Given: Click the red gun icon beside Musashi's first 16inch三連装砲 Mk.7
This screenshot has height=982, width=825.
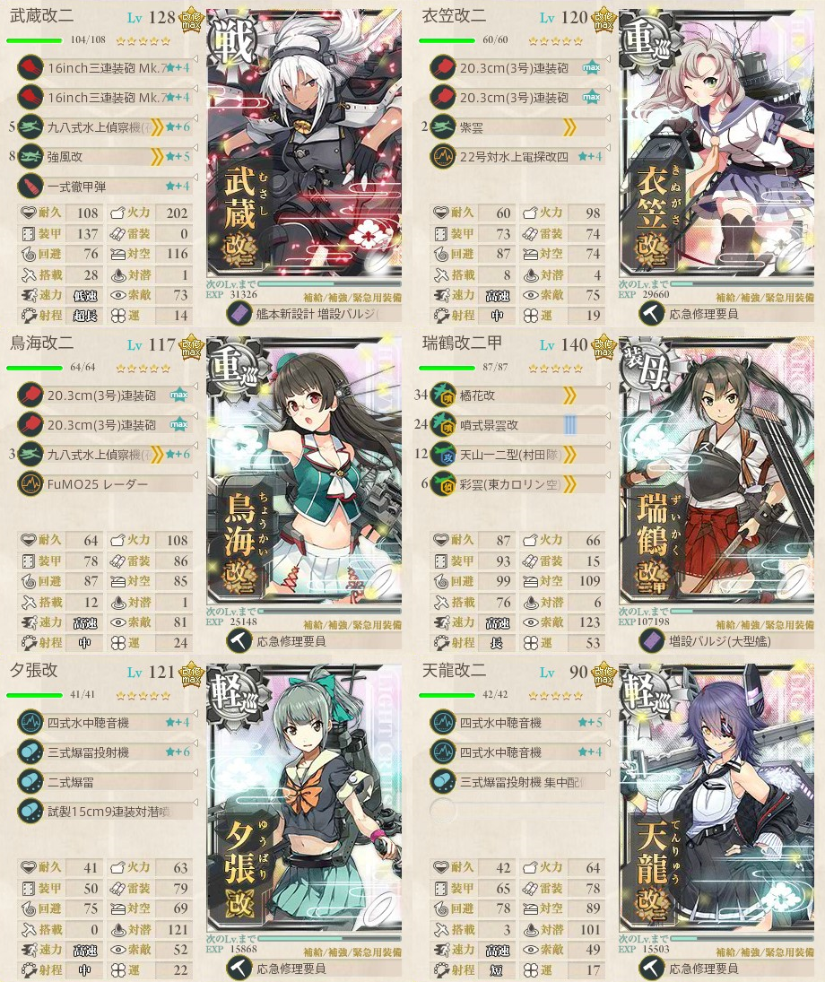Looking at the screenshot, I should (30, 67).
